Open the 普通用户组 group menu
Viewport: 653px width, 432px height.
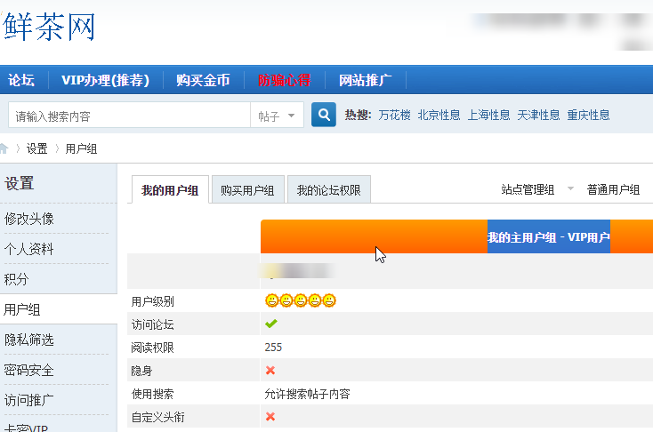point(613,190)
